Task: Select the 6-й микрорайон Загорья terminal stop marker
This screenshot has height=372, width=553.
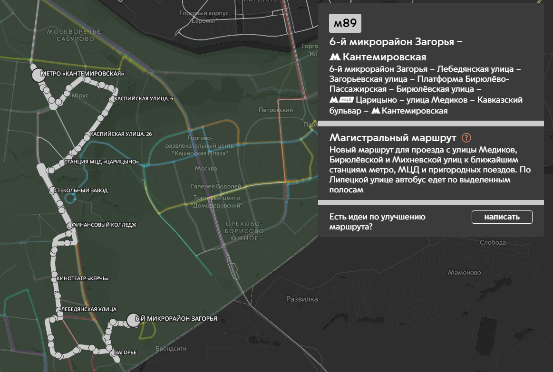Action: (x=133, y=320)
